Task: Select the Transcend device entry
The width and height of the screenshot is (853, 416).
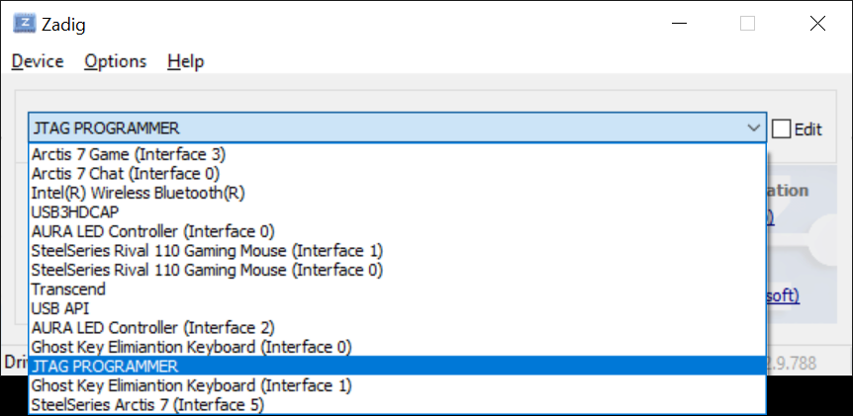Action: [68, 290]
